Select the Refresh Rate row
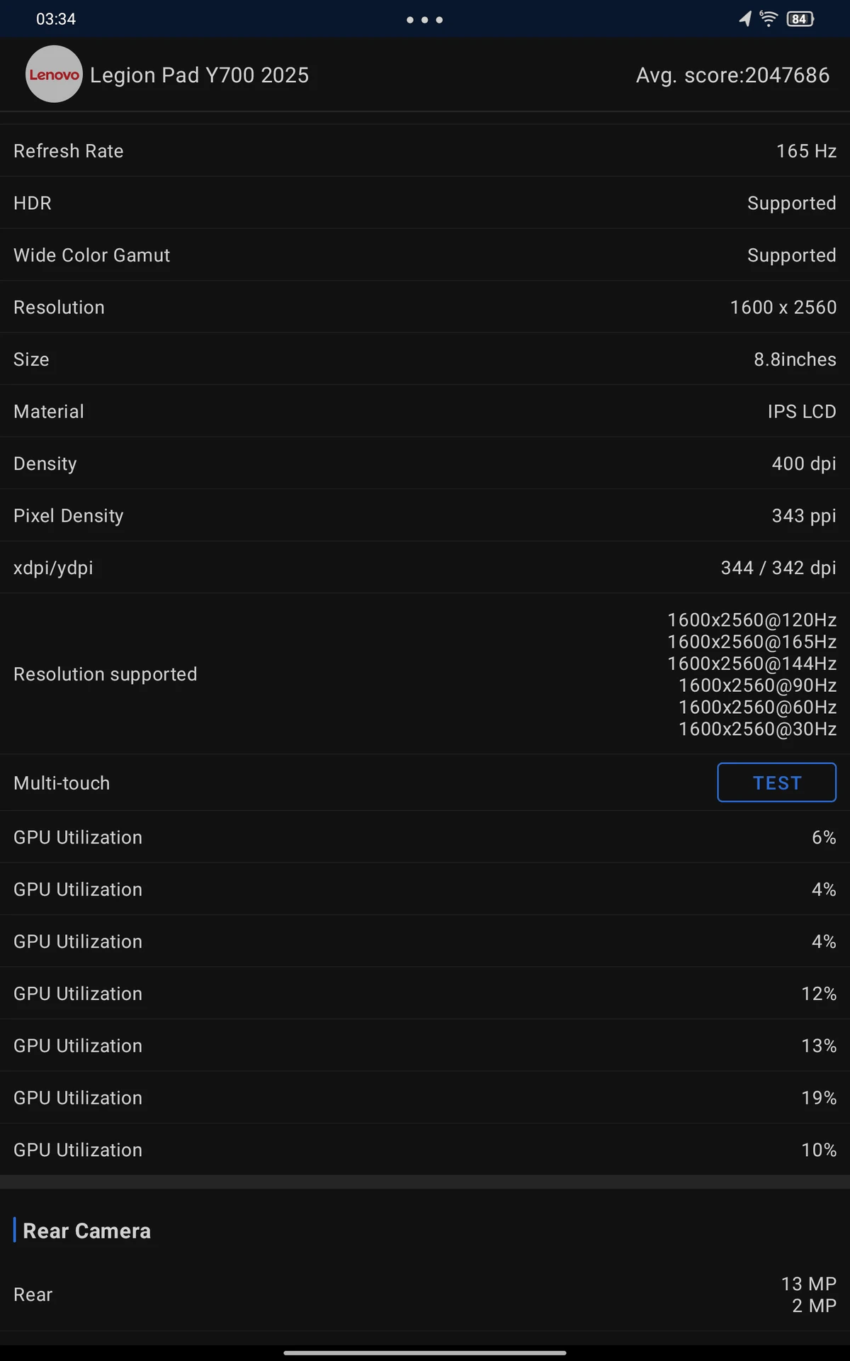The image size is (850, 1361). [425, 151]
